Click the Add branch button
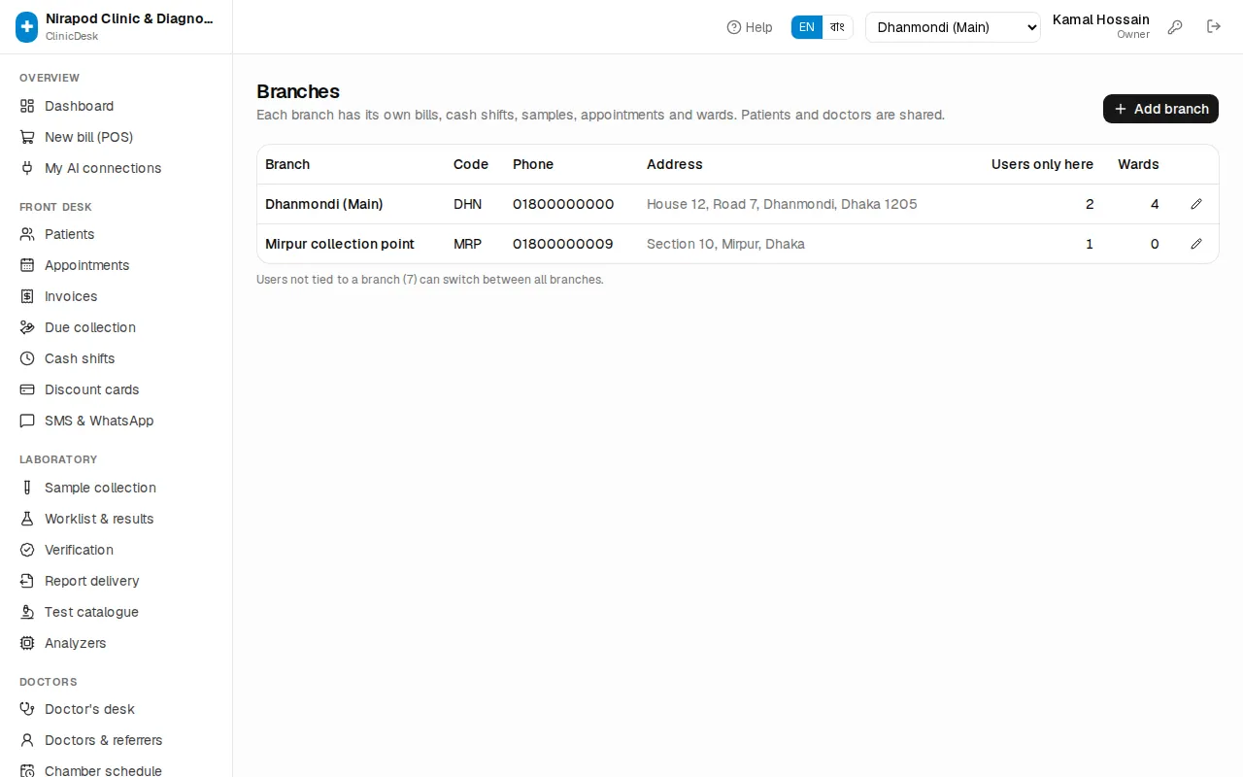This screenshot has height=777, width=1243. 1160,109
